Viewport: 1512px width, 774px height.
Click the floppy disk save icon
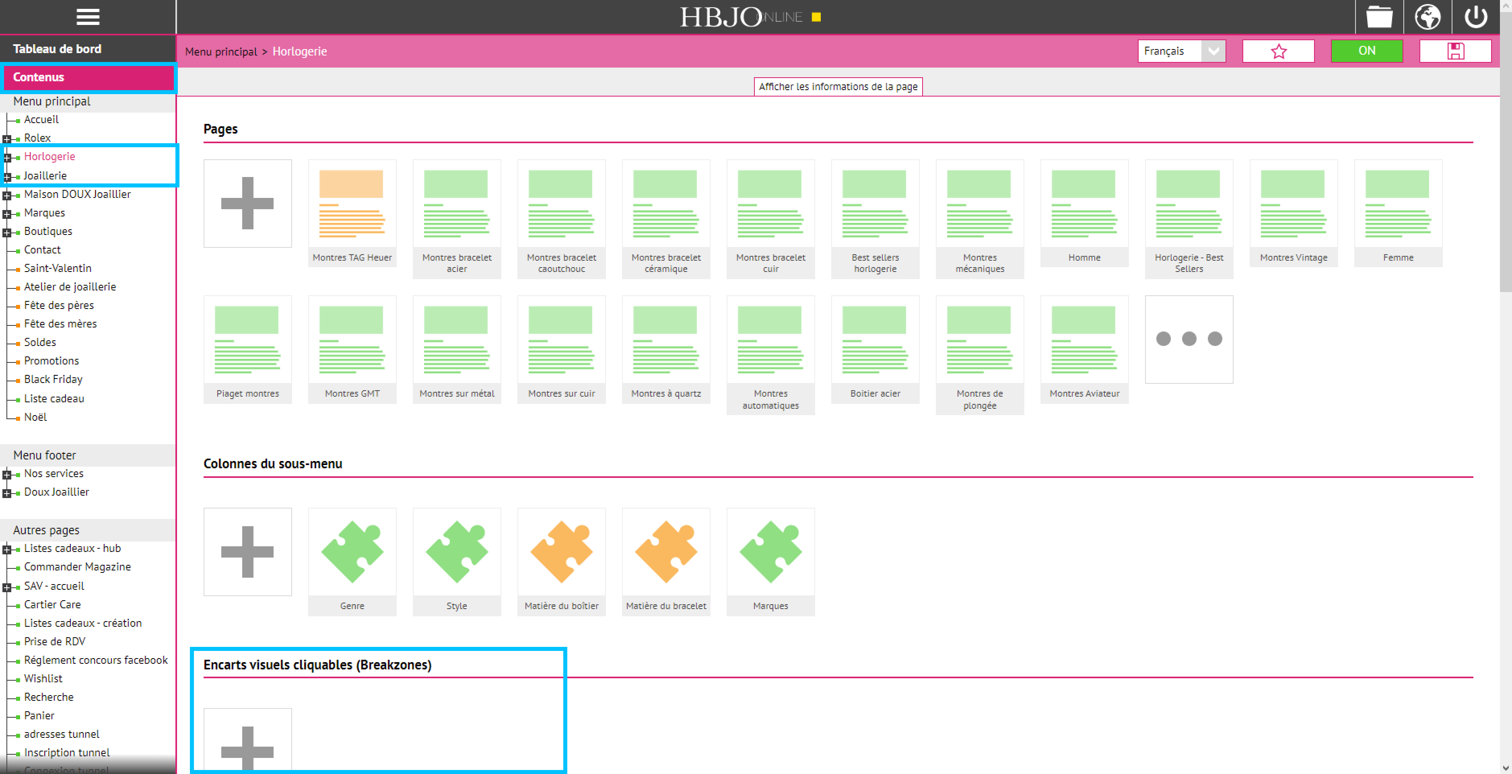click(x=1455, y=51)
